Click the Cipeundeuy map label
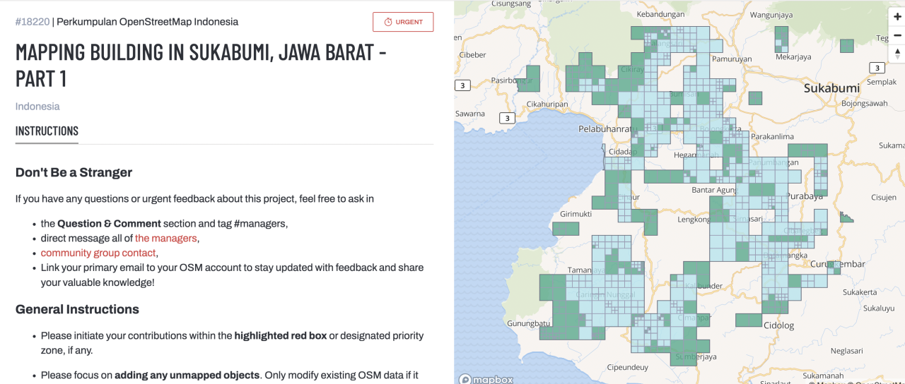The image size is (905, 384). tap(627, 367)
